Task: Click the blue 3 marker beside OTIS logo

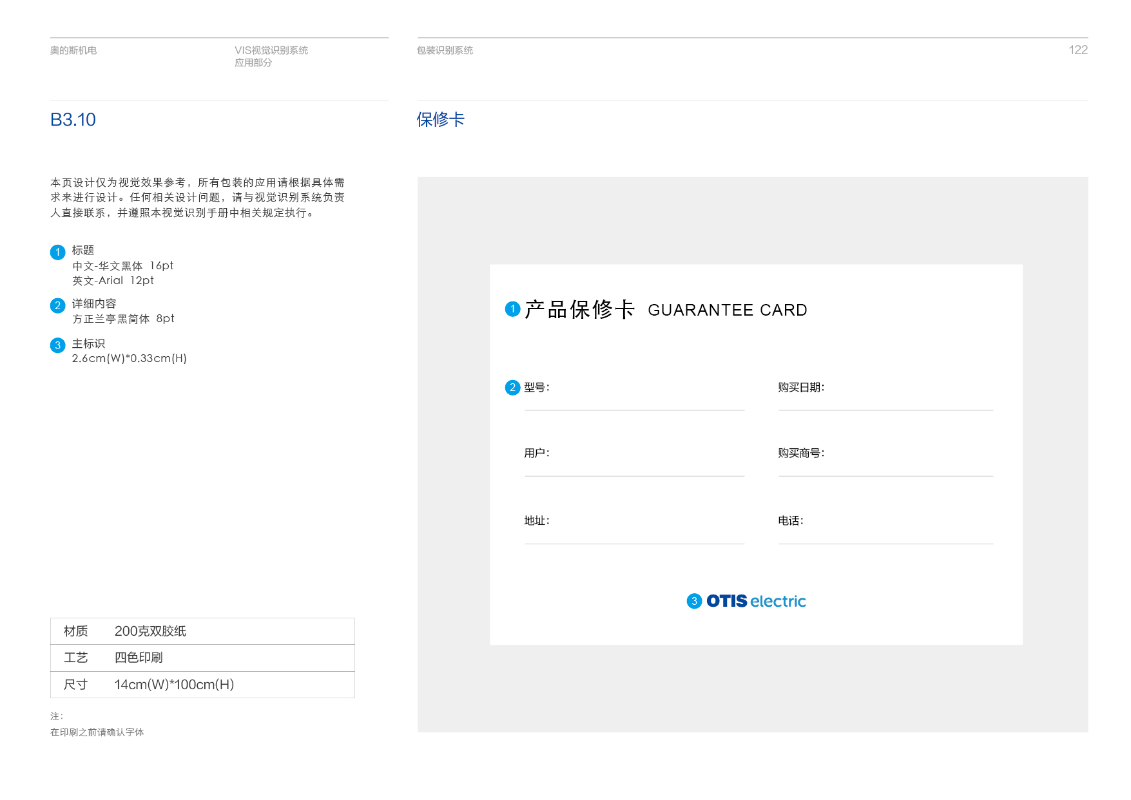Action: pos(694,601)
